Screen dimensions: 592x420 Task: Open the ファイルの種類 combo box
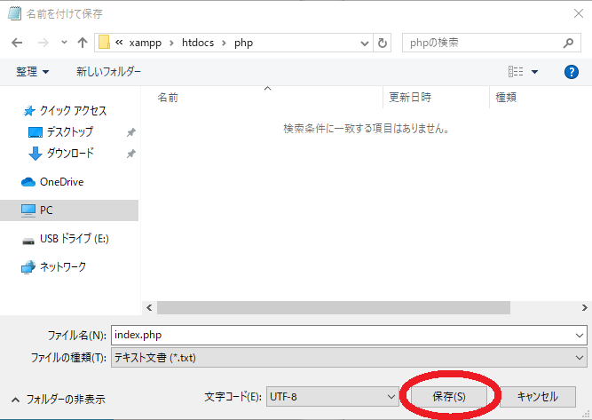point(349,358)
